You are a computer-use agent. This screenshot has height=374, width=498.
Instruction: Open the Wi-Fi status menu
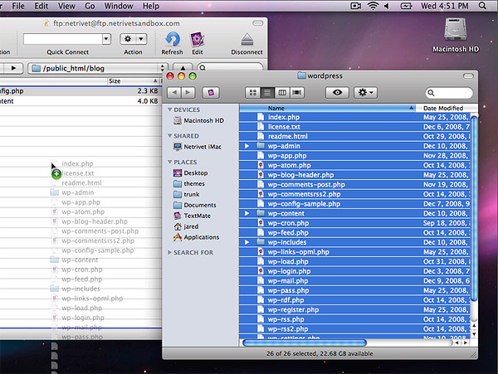point(373,6)
